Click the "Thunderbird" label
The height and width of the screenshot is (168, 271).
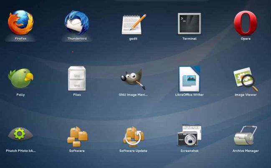[77, 39]
